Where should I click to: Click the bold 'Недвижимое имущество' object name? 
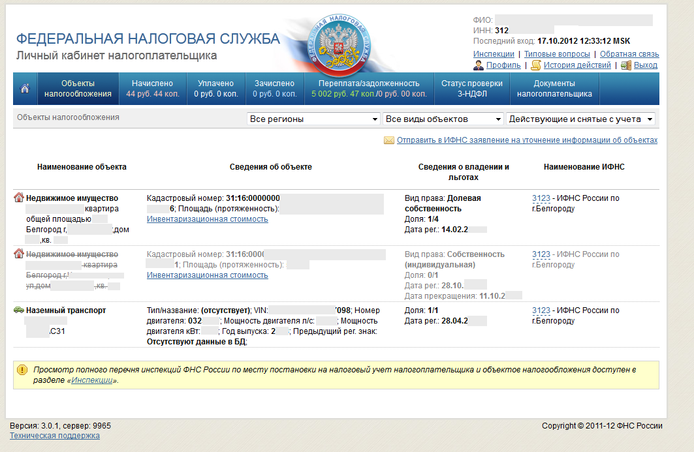pos(72,198)
